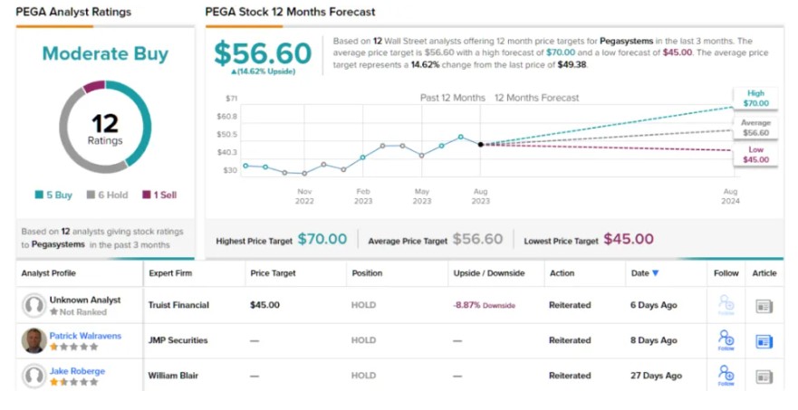Click the Low $45.00 forecast label
The image size is (798, 410).
(755, 155)
